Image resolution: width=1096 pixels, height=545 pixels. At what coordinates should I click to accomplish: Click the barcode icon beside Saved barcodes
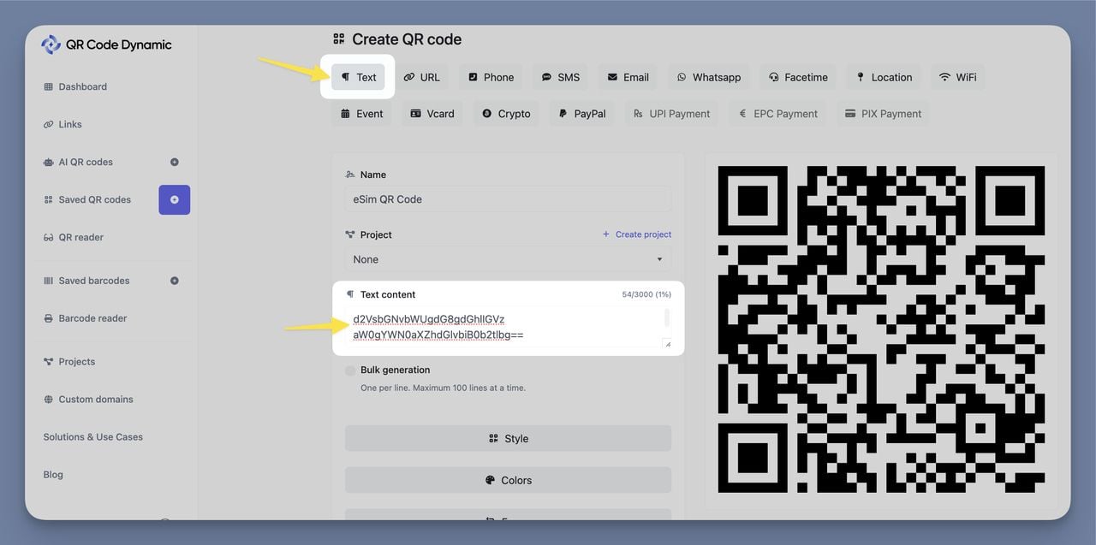[x=48, y=281]
